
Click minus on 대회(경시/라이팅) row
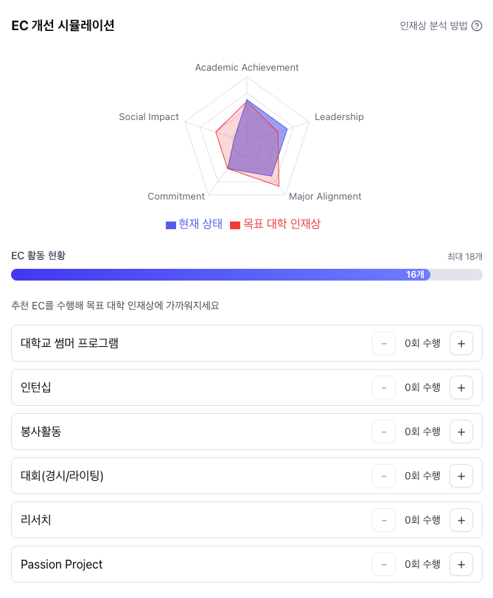pyautogui.click(x=384, y=476)
